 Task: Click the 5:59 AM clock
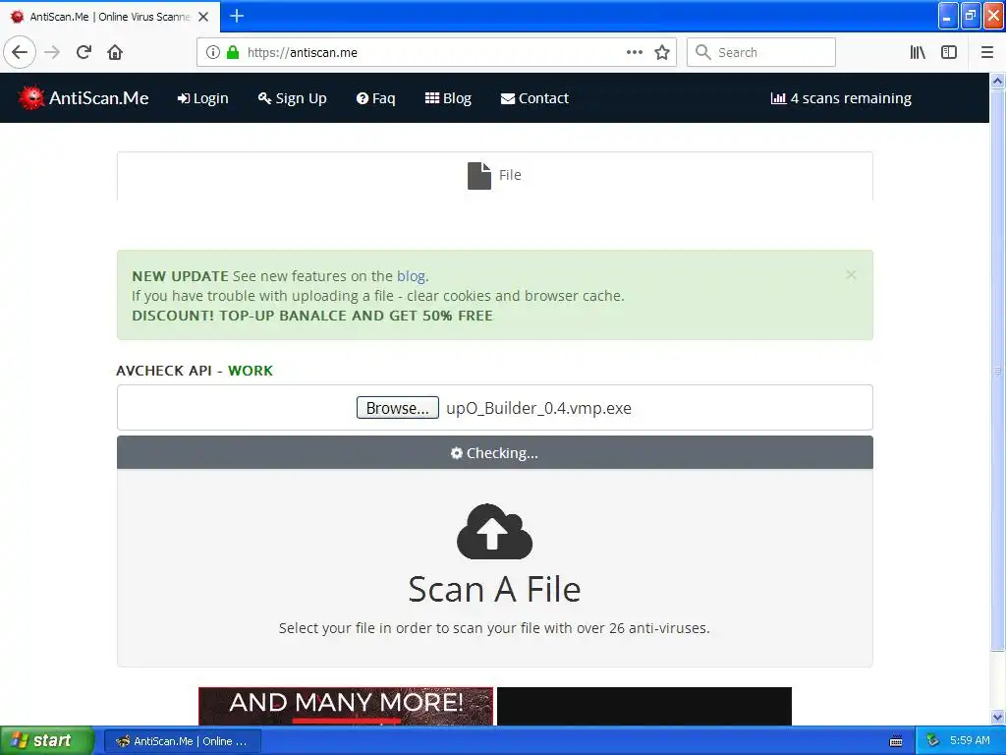coord(970,740)
